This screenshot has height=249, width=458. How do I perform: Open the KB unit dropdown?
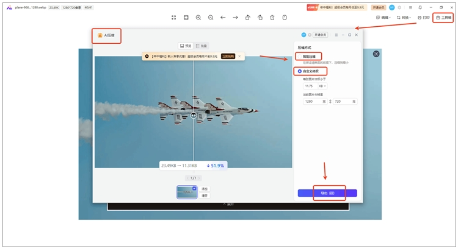point(323,86)
